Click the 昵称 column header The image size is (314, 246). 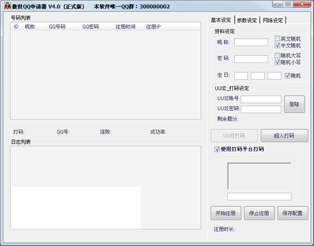[x=35, y=26]
